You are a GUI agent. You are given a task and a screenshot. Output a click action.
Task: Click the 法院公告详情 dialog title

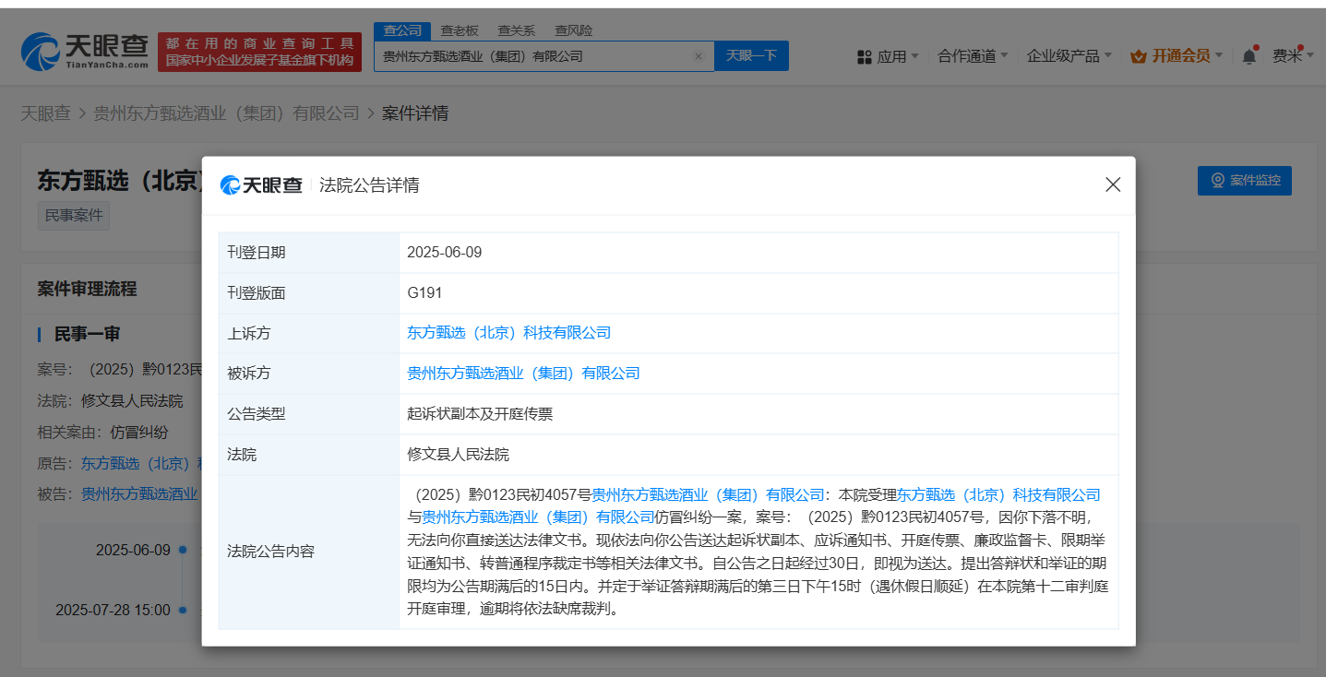tap(369, 185)
